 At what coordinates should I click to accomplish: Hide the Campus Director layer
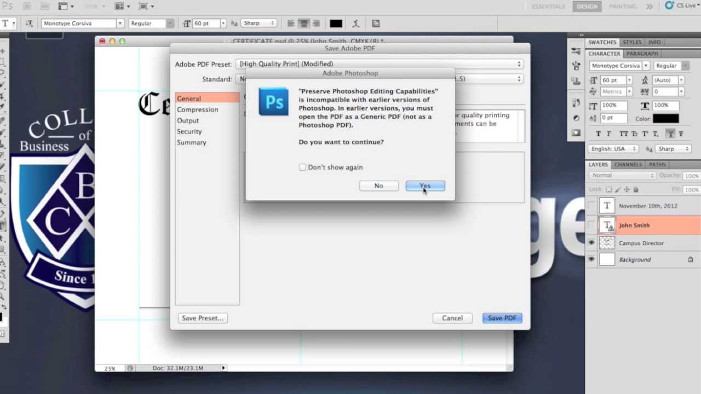591,243
